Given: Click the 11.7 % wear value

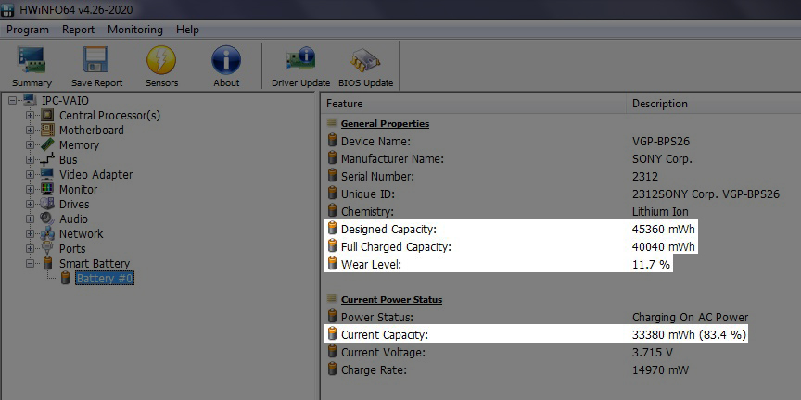Looking at the screenshot, I should pyautogui.click(x=651, y=264).
